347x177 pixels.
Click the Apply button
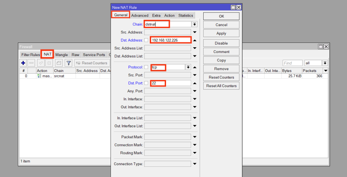(221, 33)
